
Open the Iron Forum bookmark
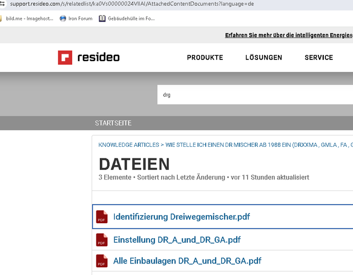tap(76, 18)
